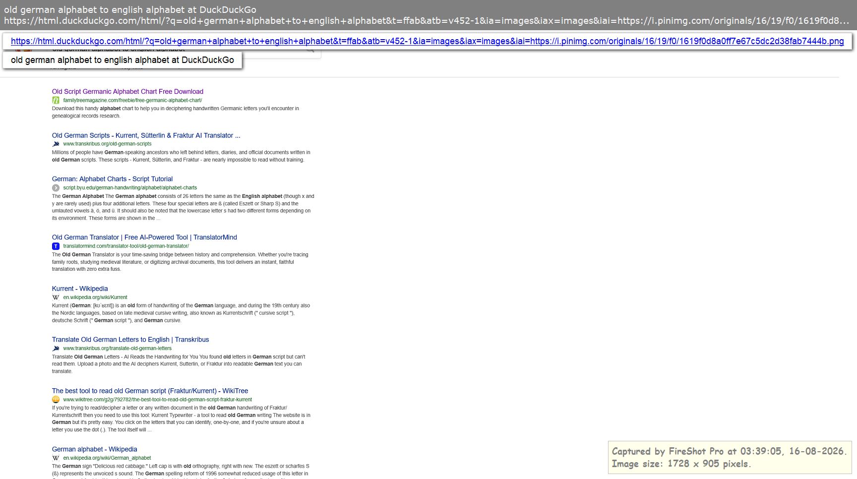
Task: Click the Wikipedia favicon beside the German_alphabet URL
Action: 56,458
